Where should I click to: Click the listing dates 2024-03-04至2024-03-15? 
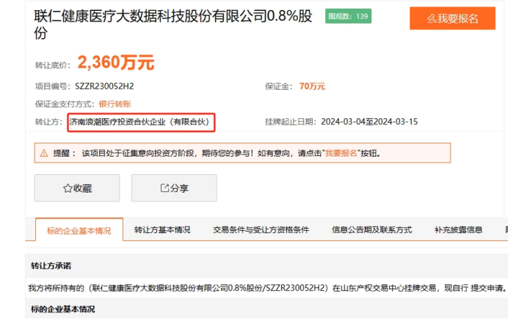(369, 121)
